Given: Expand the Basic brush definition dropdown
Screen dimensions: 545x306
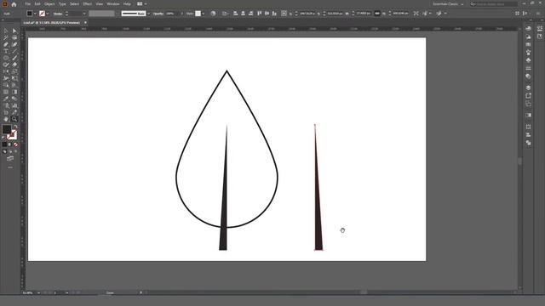Looking at the screenshot, I should tap(148, 14).
